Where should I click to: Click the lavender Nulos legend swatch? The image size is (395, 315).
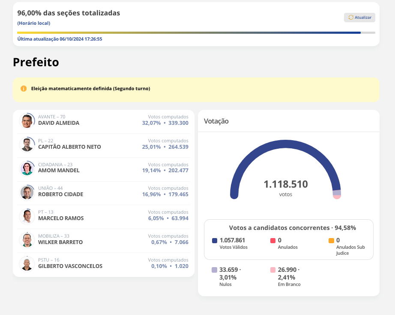(215, 270)
